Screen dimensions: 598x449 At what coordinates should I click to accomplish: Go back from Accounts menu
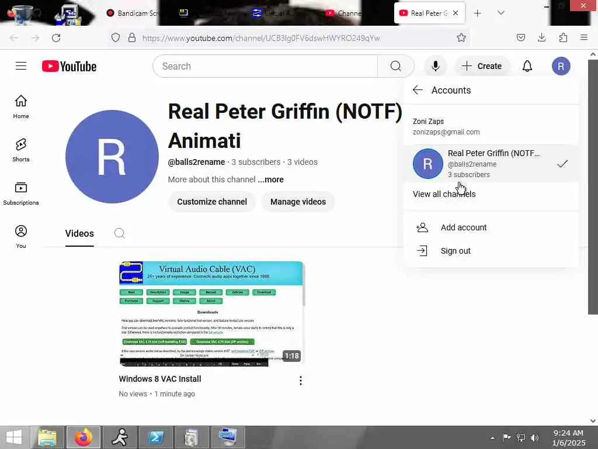click(418, 90)
